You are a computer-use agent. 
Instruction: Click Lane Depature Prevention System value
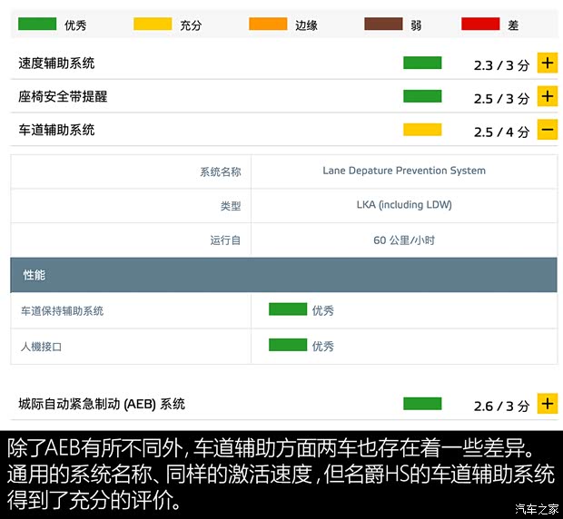click(x=404, y=171)
